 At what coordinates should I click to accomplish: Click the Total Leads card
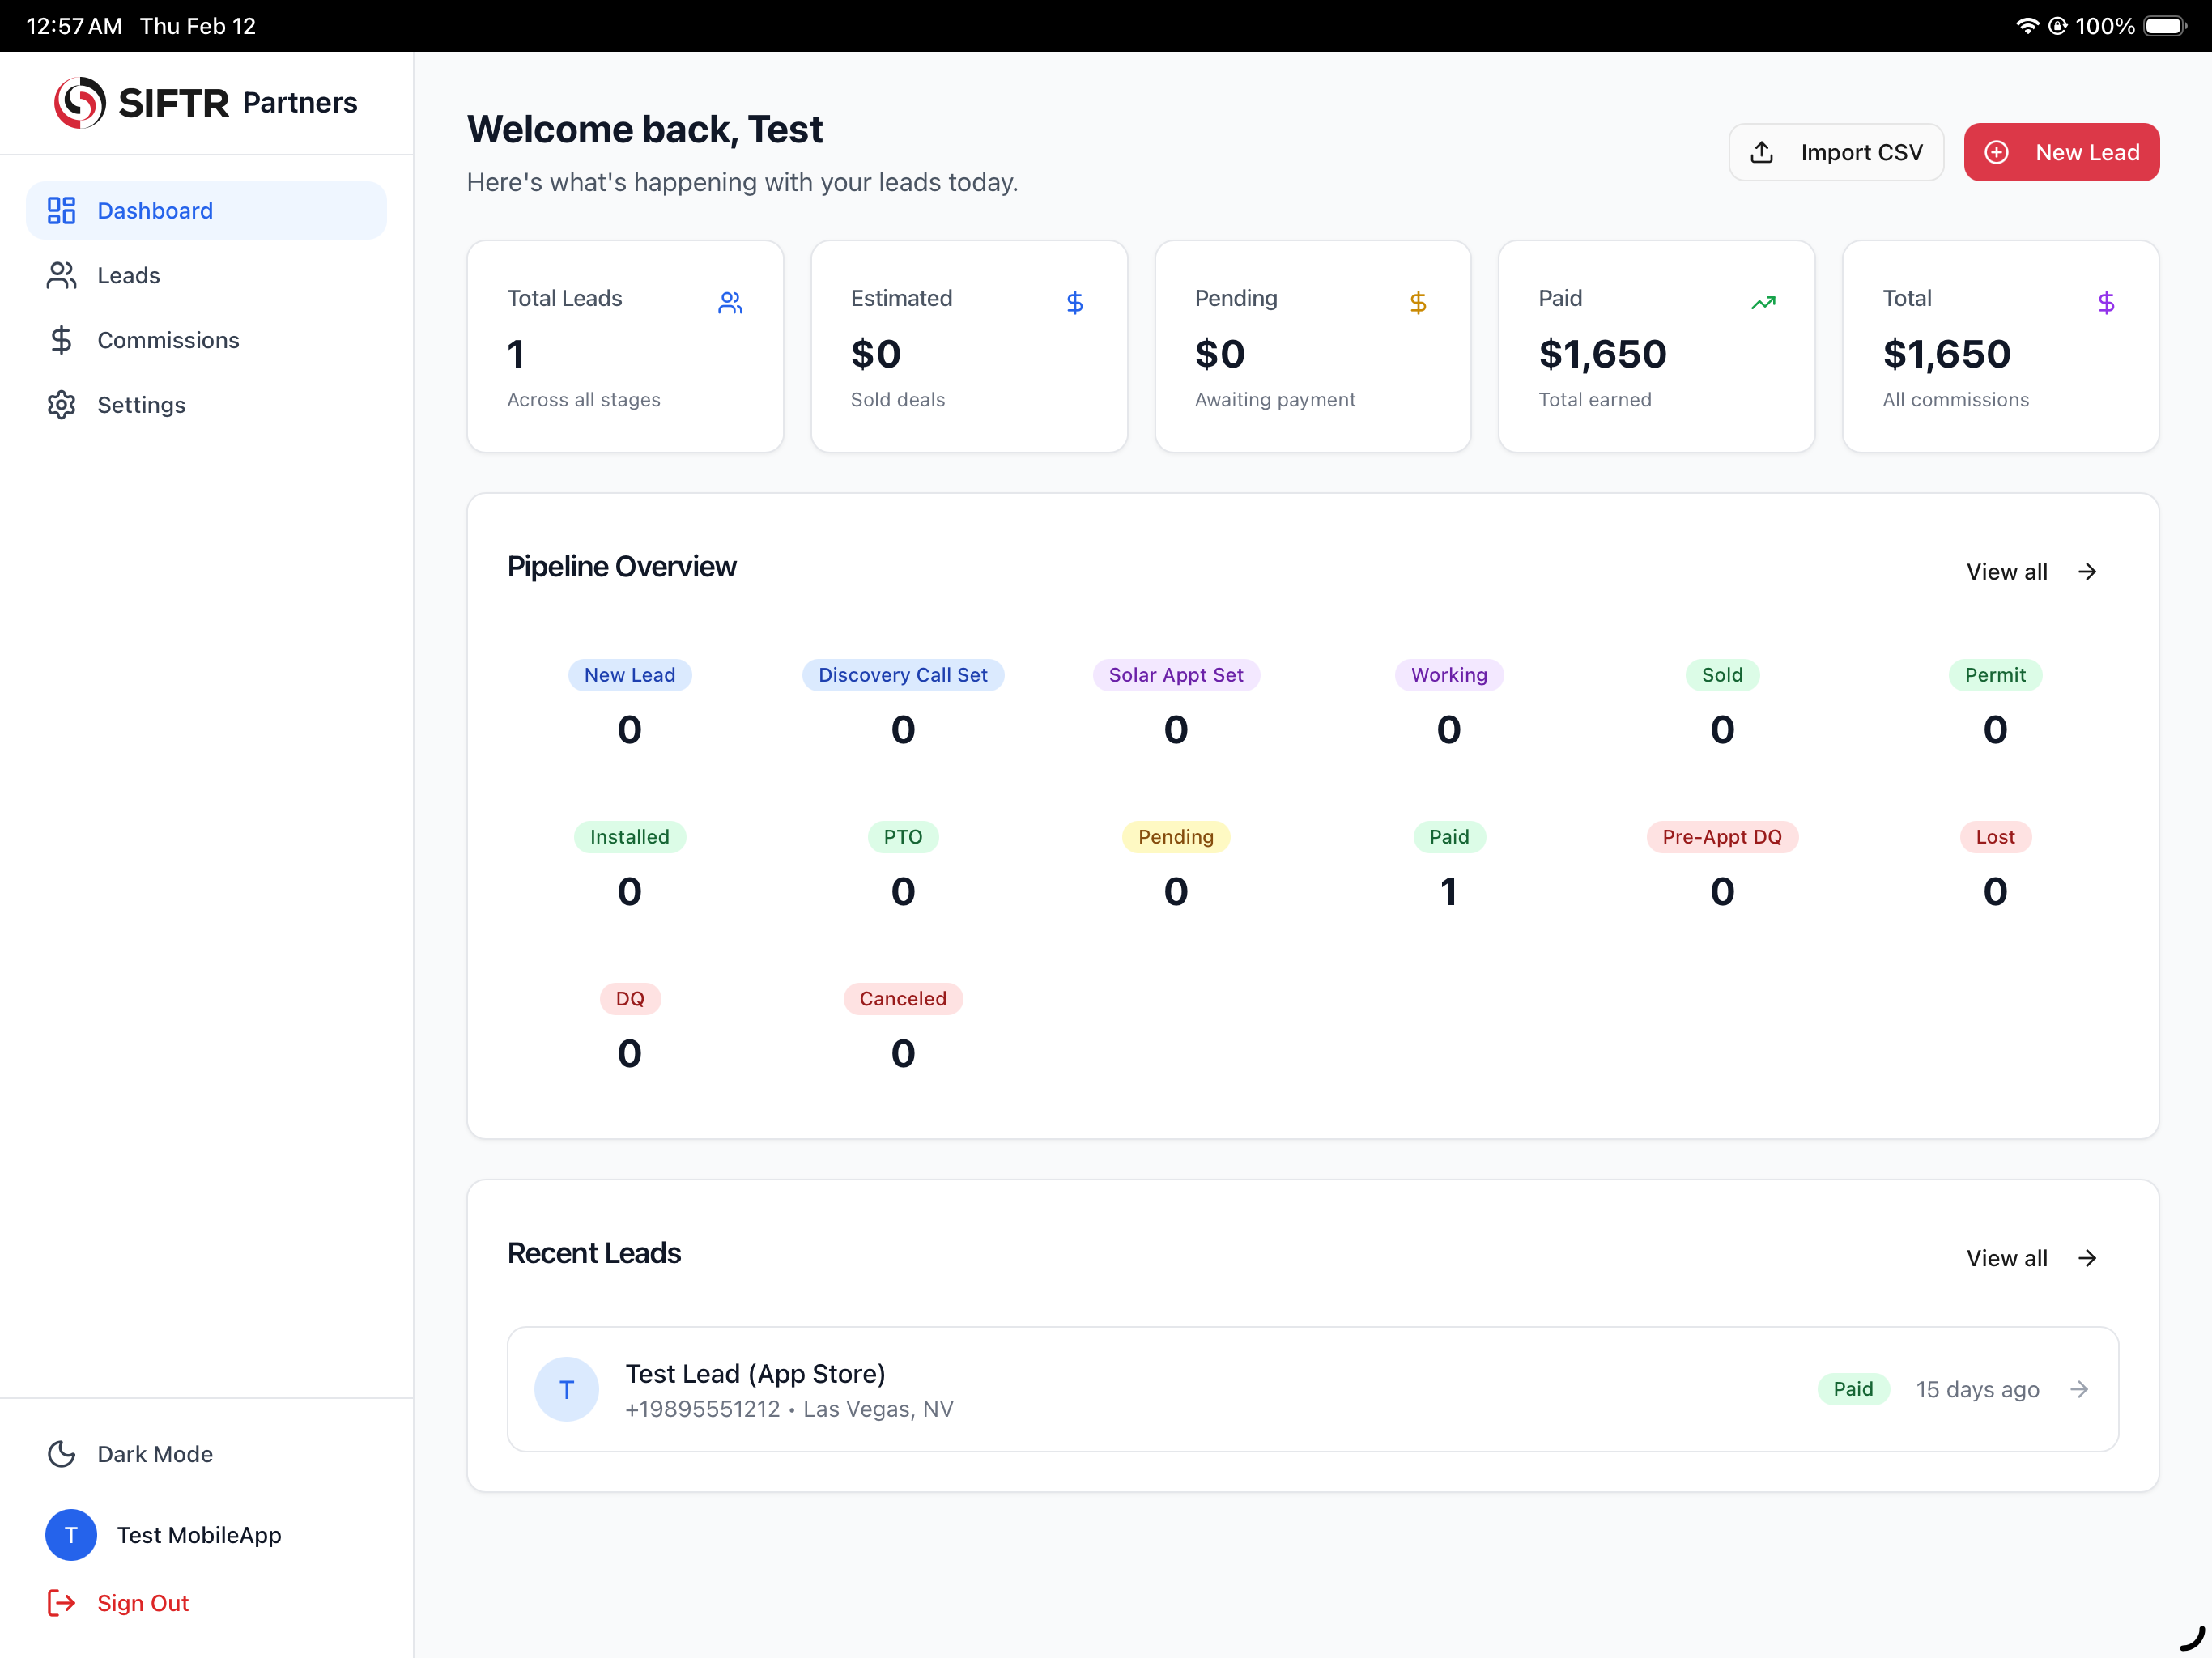pyautogui.click(x=625, y=346)
